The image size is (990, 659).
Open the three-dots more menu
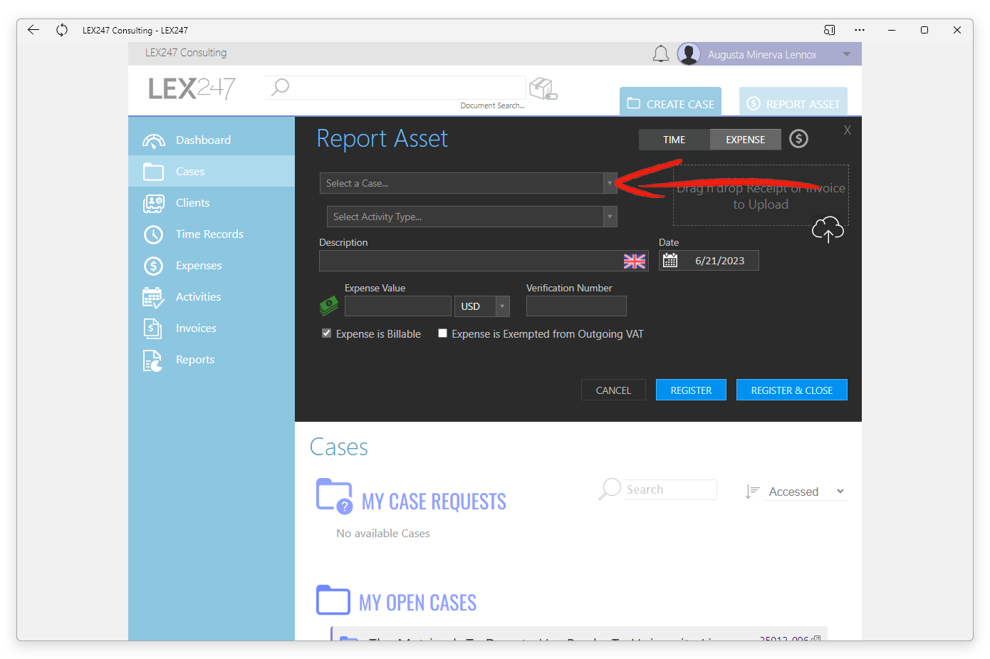(x=860, y=30)
